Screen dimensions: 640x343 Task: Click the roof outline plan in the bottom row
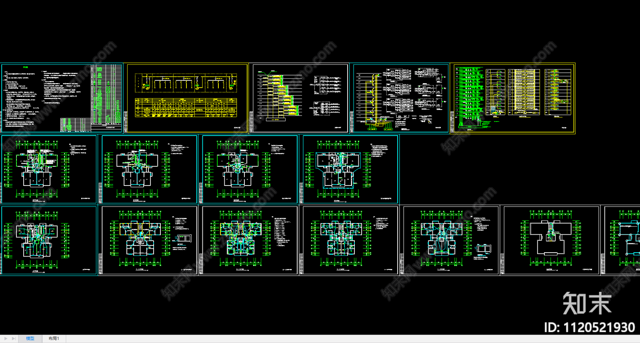click(551, 240)
